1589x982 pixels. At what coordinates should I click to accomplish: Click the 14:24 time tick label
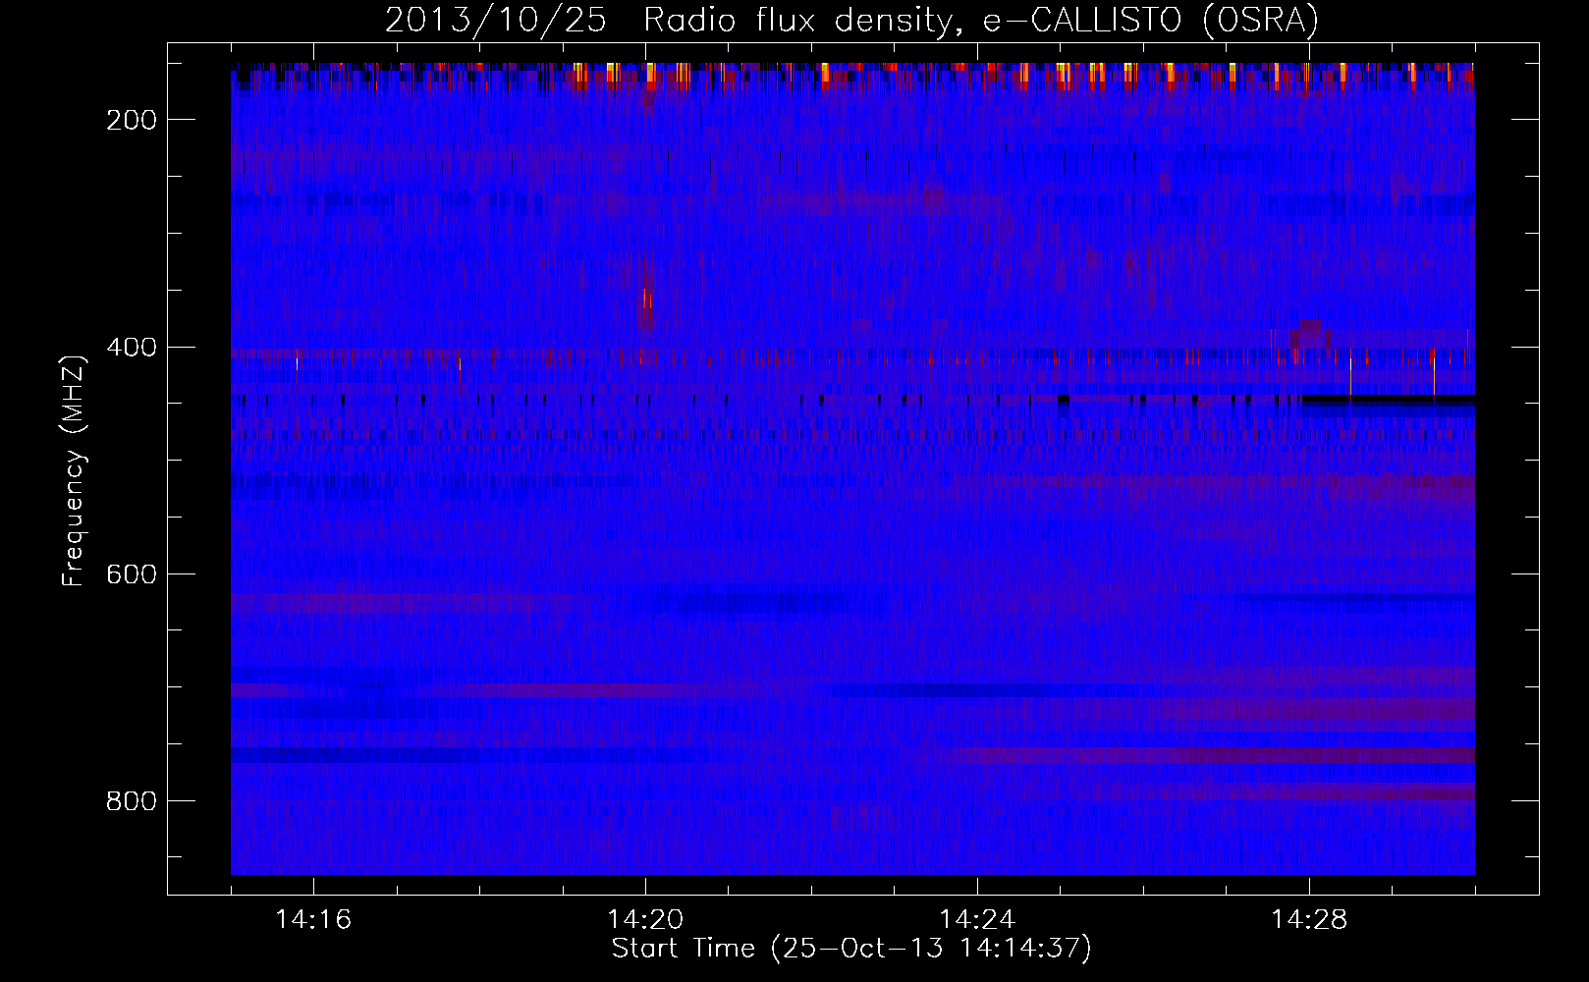pyautogui.click(x=977, y=920)
